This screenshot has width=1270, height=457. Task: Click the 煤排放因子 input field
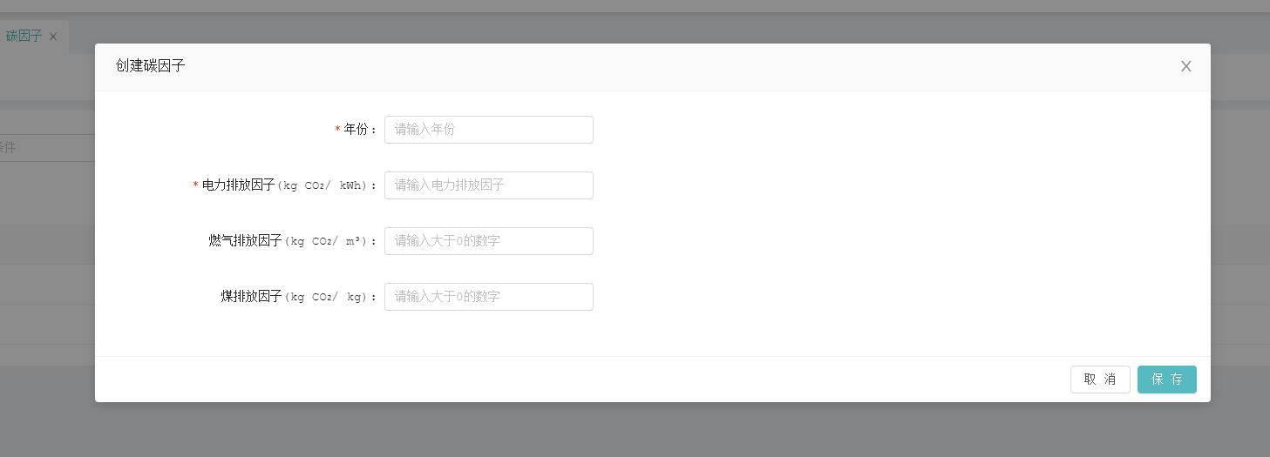point(489,297)
